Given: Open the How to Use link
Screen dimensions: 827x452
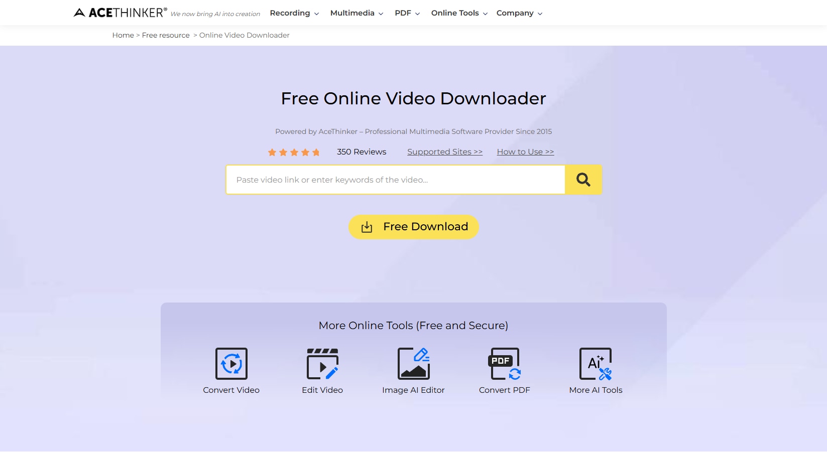Looking at the screenshot, I should pyautogui.click(x=525, y=152).
